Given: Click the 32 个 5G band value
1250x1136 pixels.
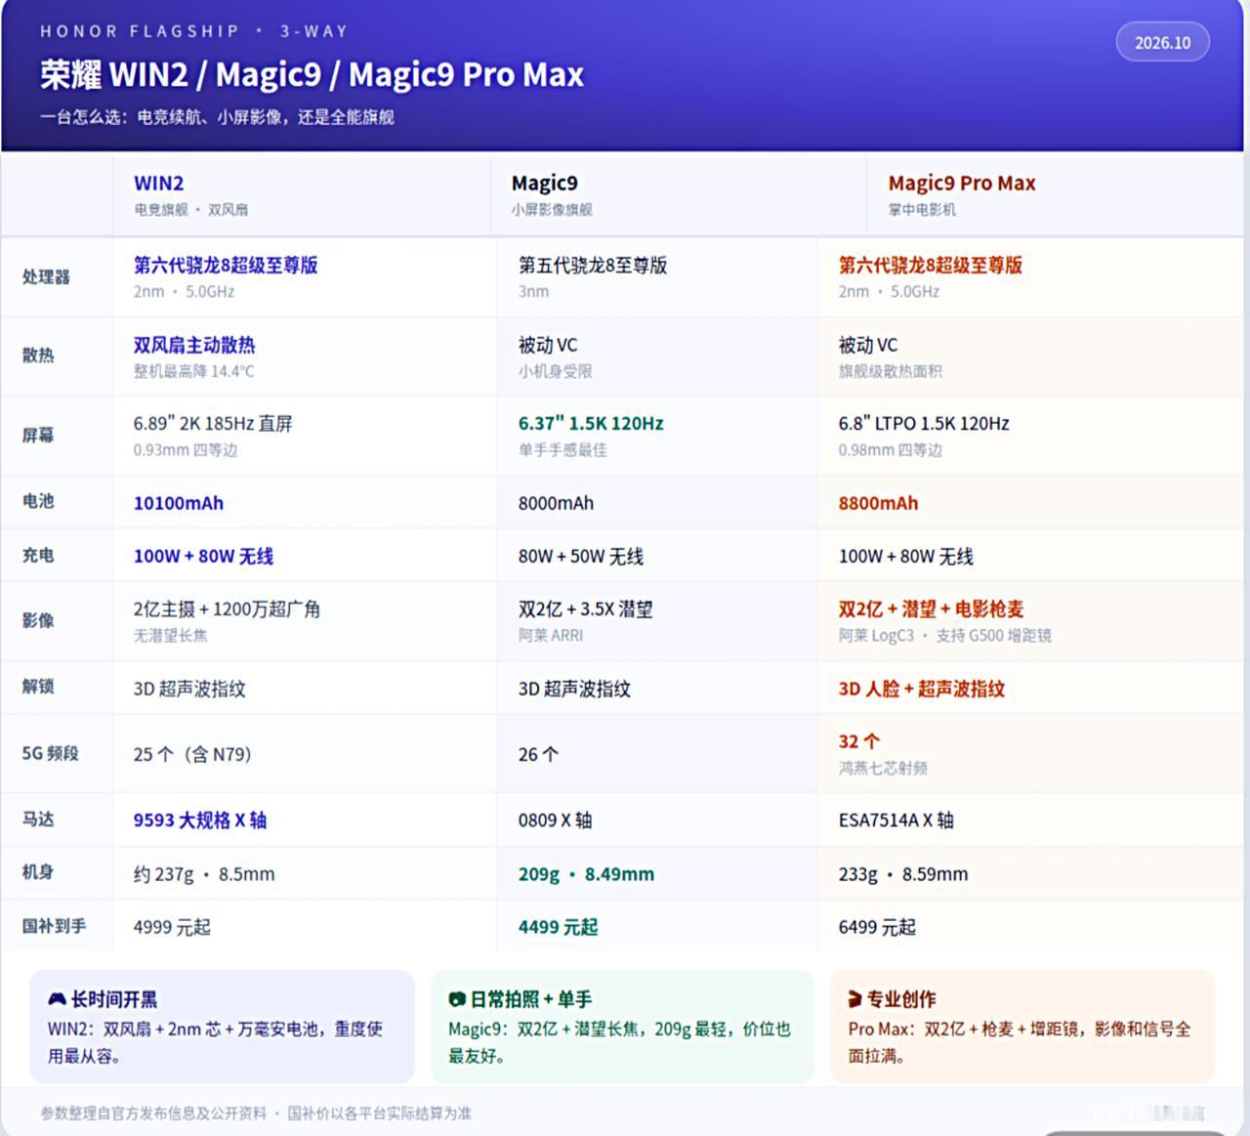Looking at the screenshot, I should [859, 742].
